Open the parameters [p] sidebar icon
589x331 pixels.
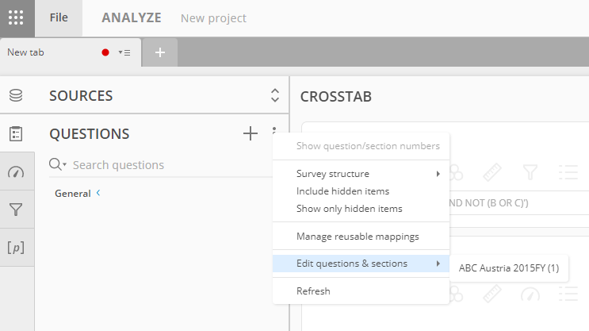pyautogui.click(x=16, y=248)
